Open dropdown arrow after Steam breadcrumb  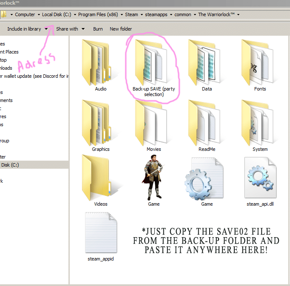[142, 14]
